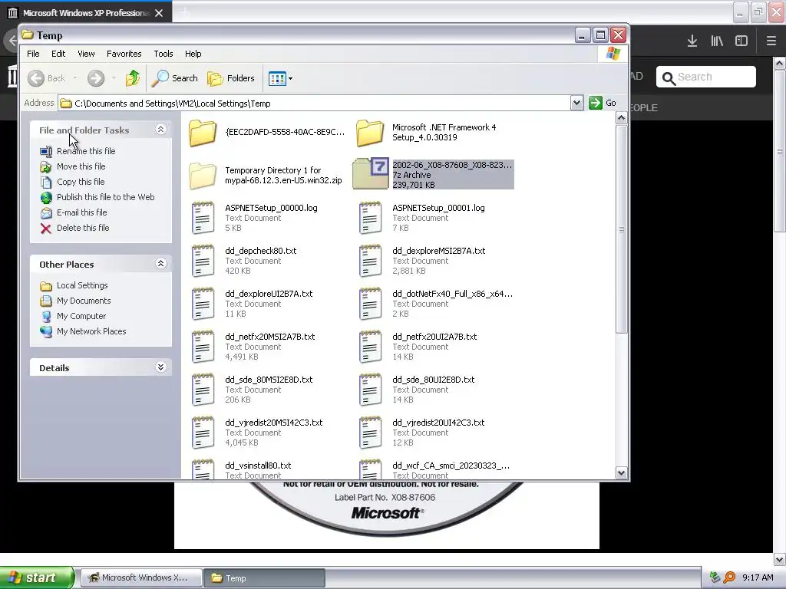This screenshot has width=786, height=589.
Task: Switch to Microsoft Windows X... taskbar button
Action: (x=141, y=578)
